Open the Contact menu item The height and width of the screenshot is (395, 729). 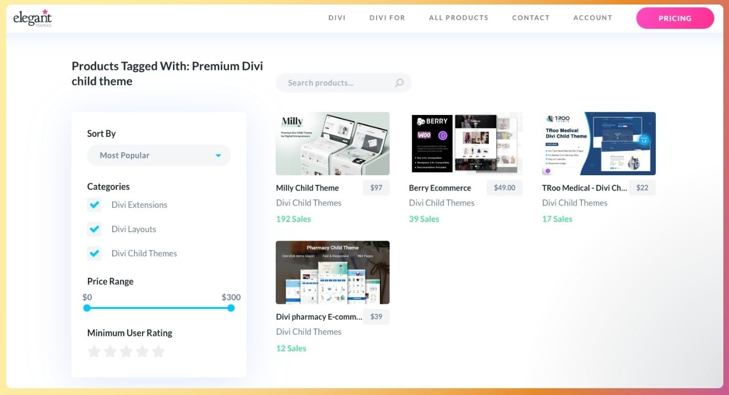click(x=531, y=18)
